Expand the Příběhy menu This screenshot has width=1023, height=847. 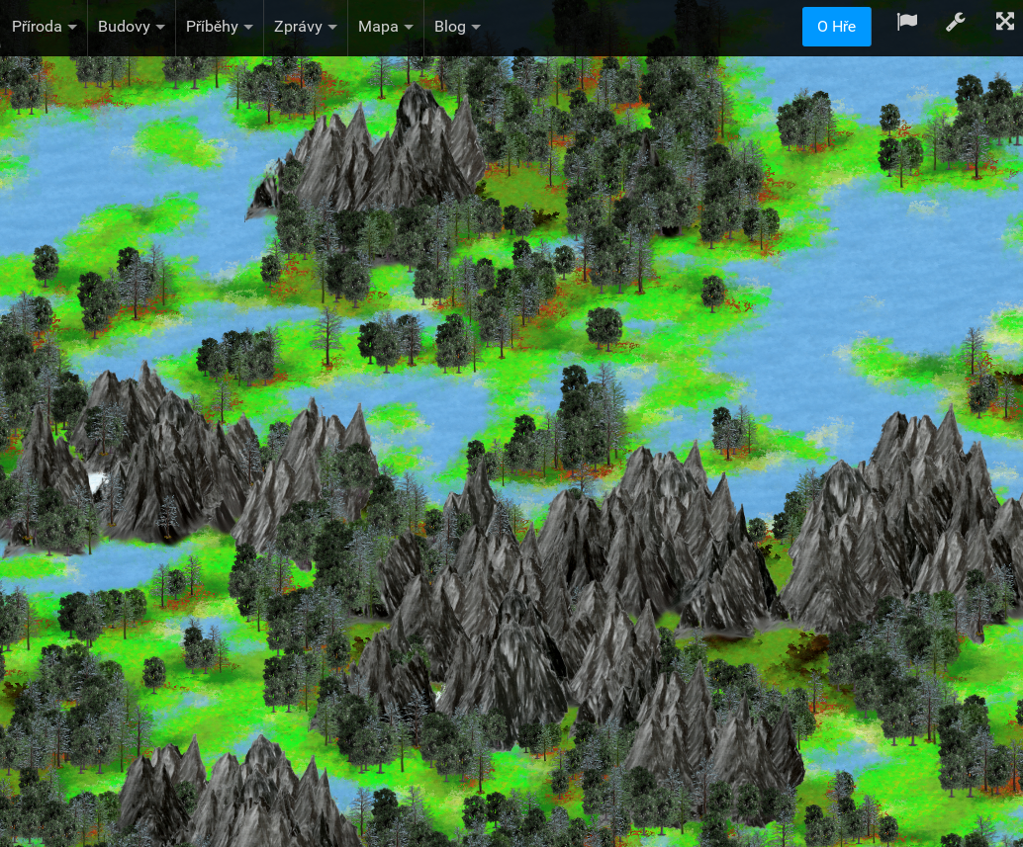[220, 27]
